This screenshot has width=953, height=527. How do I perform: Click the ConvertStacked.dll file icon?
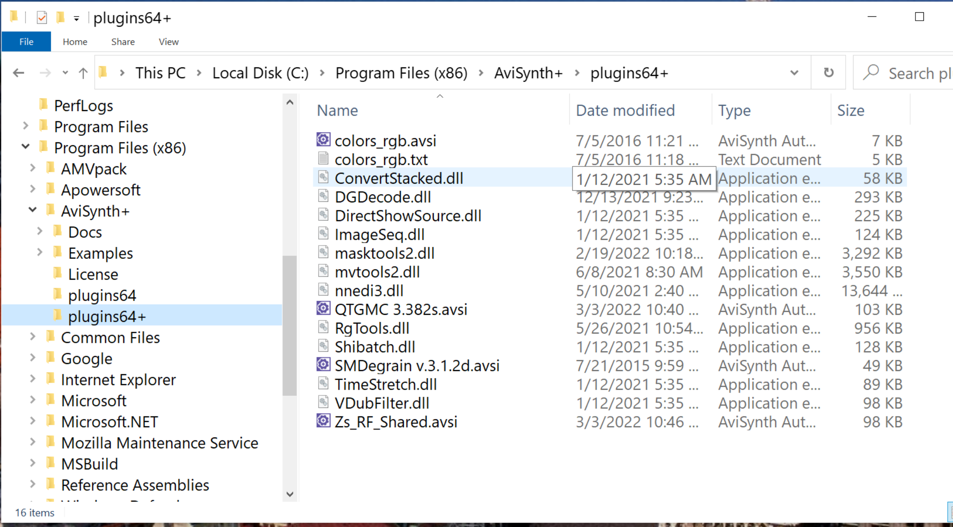(323, 177)
